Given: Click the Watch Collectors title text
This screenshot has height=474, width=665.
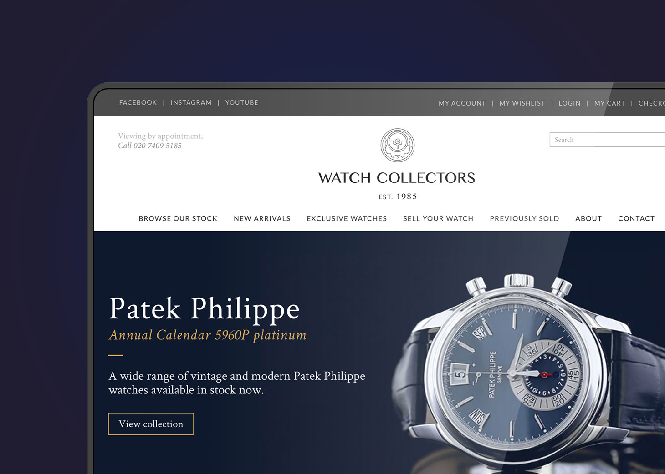Looking at the screenshot, I should pyautogui.click(x=397, y=177).
